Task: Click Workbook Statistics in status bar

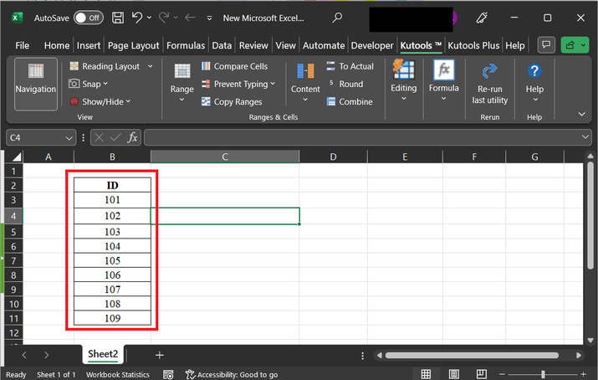Action: (118, 374)
